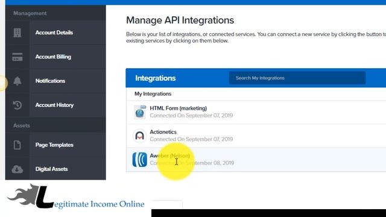Click the Notifications bell icon
This screenshot has height=217, width=386.
pyautogui.click(x=17, y=81)
